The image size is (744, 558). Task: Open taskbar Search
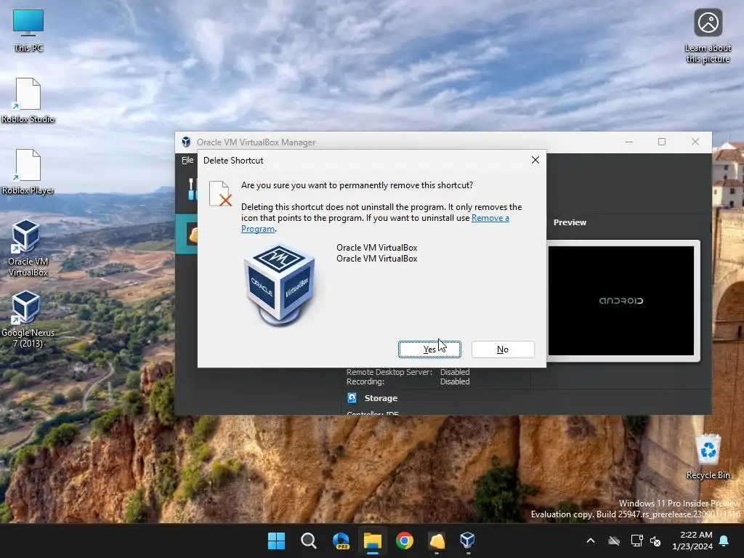[x=308, y=541]
